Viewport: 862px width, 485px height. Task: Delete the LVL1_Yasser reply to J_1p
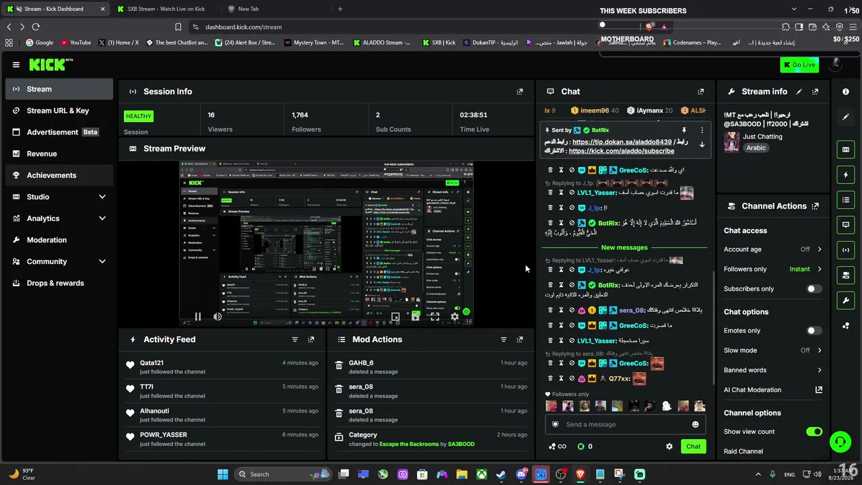point(550,193)
